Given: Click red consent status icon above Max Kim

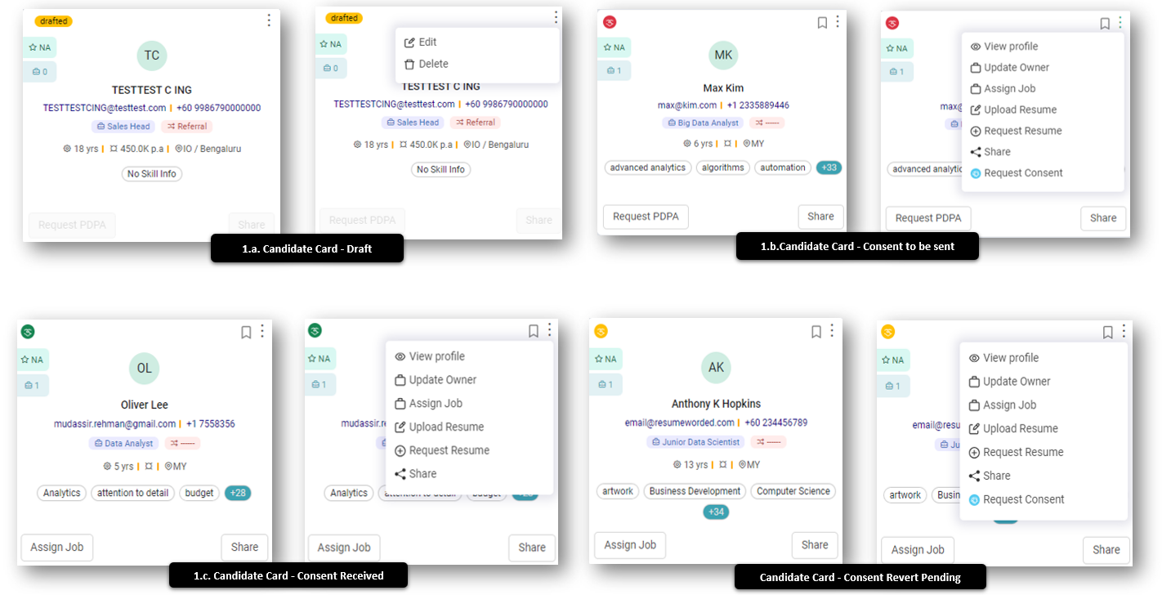Looking at the screenshot, I should tap(609, 22).
